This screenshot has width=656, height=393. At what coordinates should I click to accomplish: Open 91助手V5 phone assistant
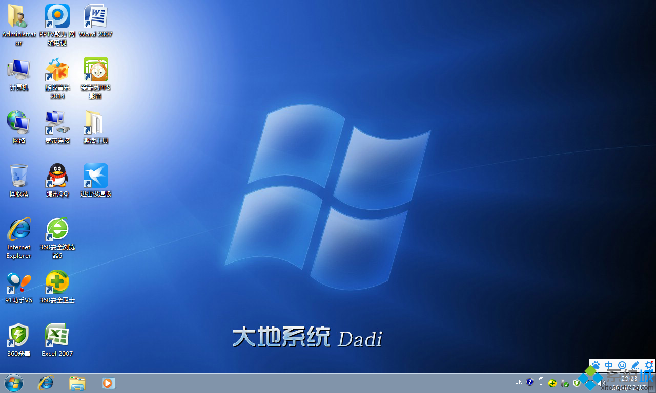pos(18,280)
